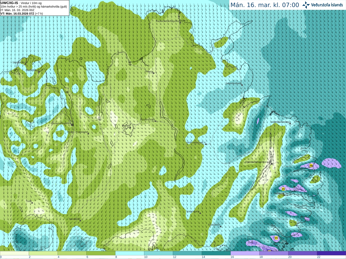Pick the 10–12 m/s light teal legend swatch

[x=158, y=253]
